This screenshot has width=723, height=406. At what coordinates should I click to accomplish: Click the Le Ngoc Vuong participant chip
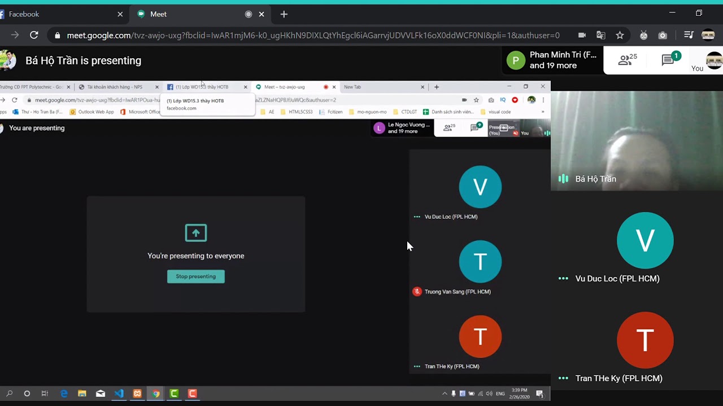point(402,128)
